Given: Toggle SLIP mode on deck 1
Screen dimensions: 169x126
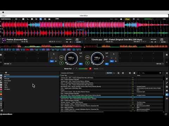Looking at the screenshot, I should coord(81,53).
